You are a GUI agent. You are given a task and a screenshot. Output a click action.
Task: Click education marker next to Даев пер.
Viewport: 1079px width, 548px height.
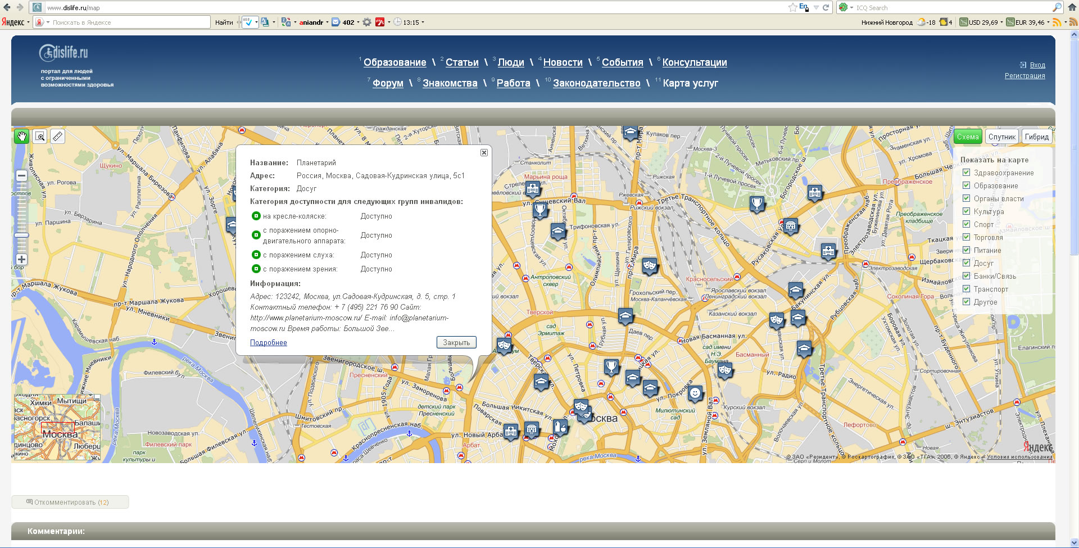point(625,316)
